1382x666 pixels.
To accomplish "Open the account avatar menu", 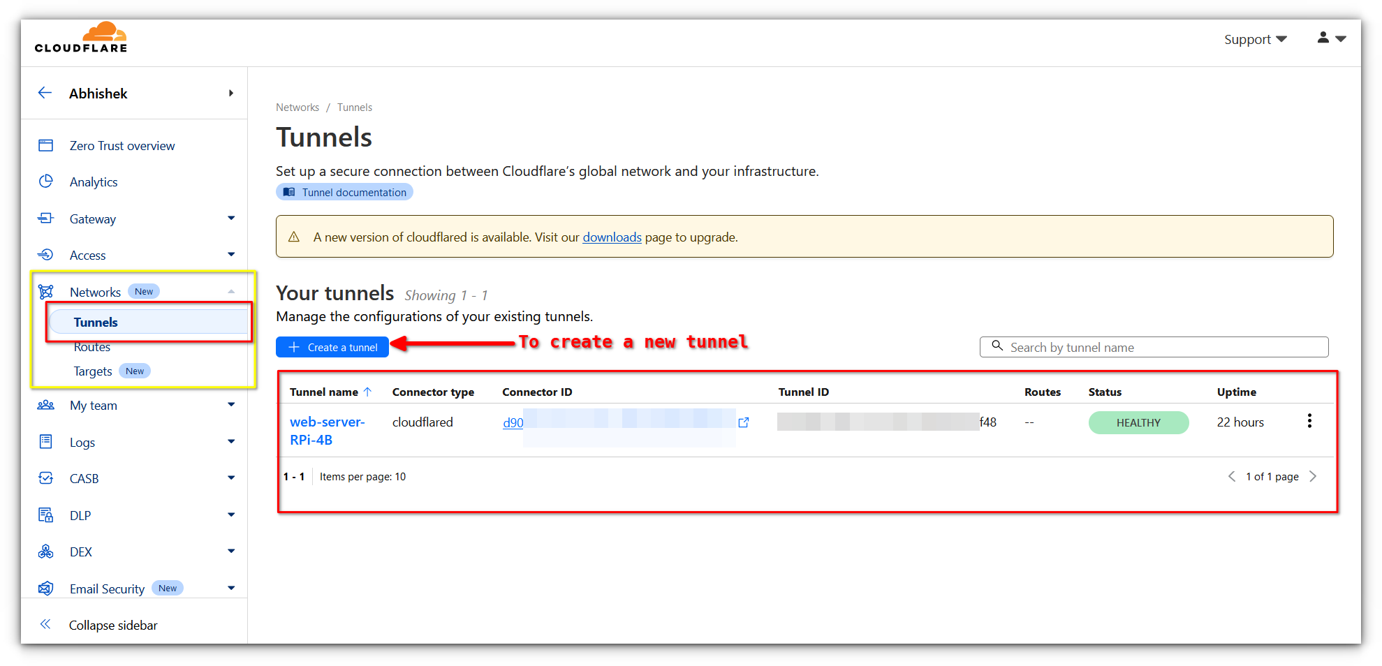I will [1330, 38].
